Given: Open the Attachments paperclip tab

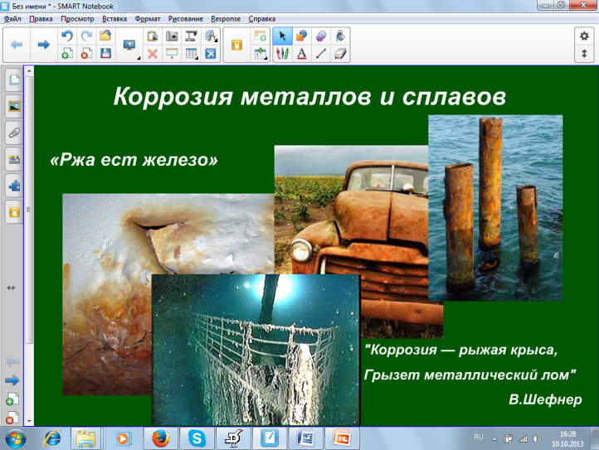Looking at the screenshot, I should 14,133.
